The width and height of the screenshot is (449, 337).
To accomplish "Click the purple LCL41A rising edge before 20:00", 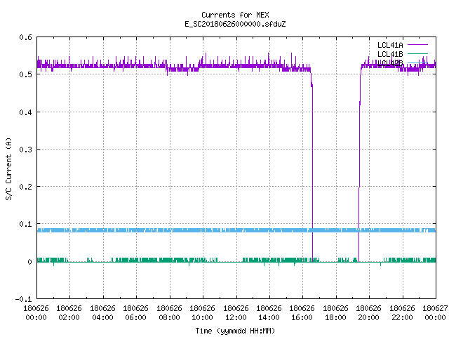I will (x=359, y=166).
